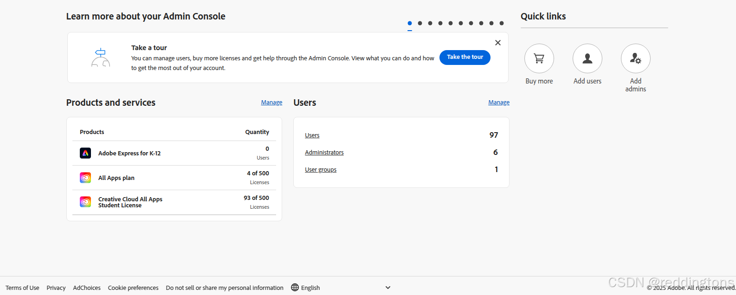Open Privacy footer link
The image size is (736, 295).
(56, 288)
